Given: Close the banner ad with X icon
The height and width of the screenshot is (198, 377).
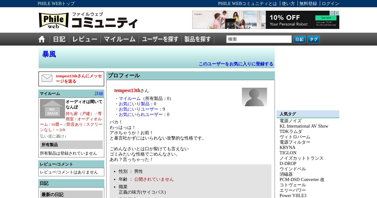Looking at the screenshot, I should tap(337, 13).
